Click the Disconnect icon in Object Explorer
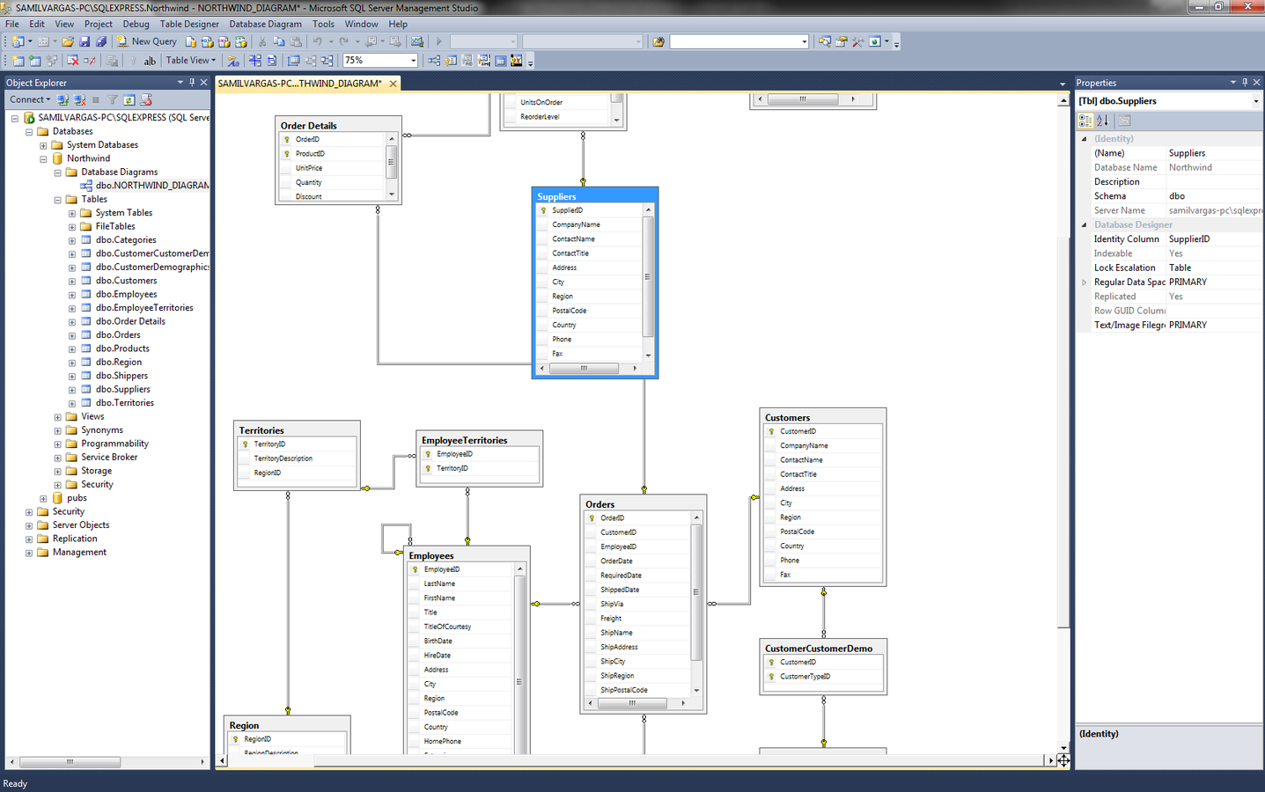 pos(80,99)
